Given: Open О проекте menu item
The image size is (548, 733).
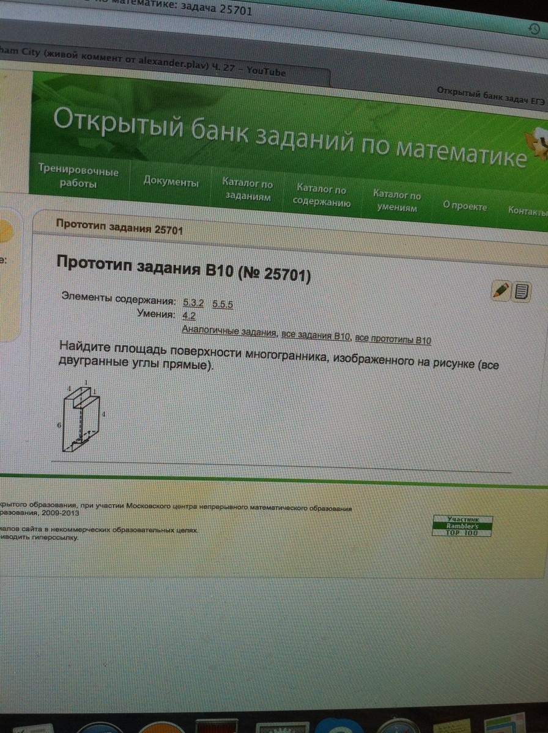Looking at the screenshot, I should tap(465, 206).
